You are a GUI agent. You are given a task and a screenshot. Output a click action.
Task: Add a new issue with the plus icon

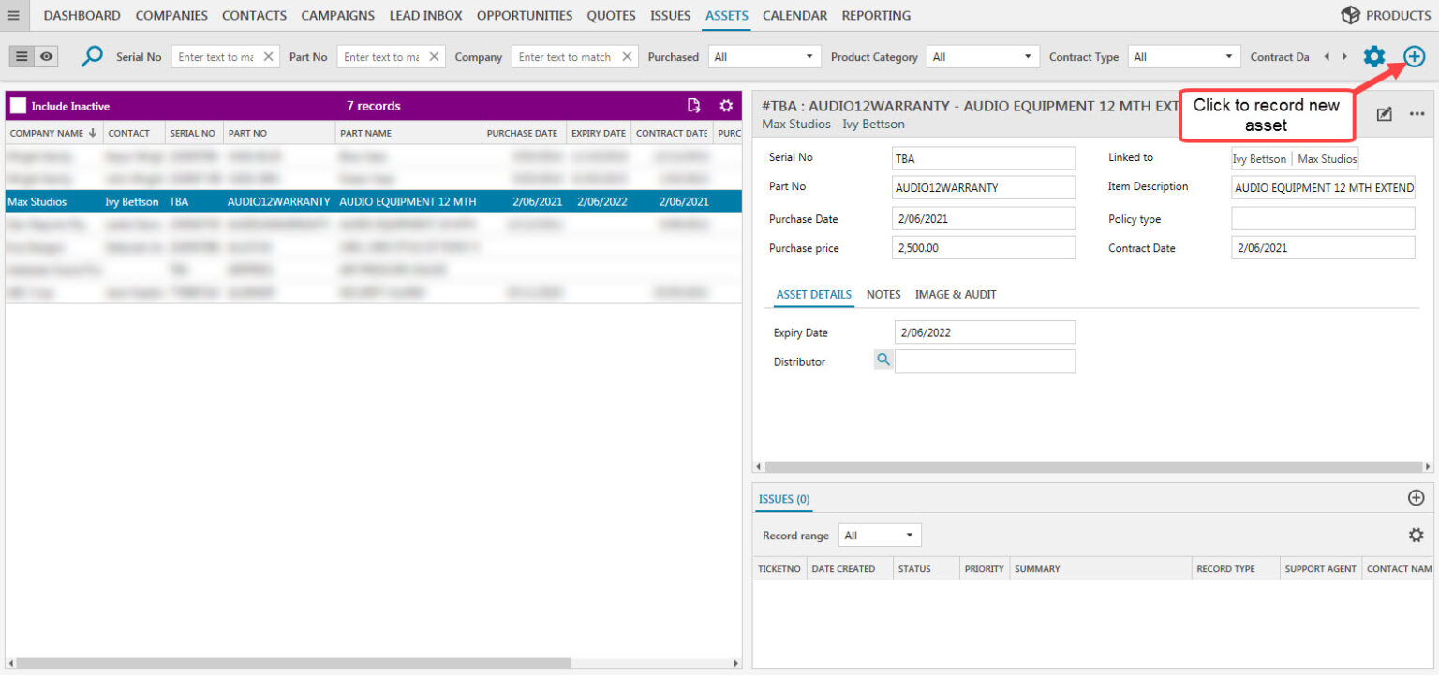click(1415, 498)
